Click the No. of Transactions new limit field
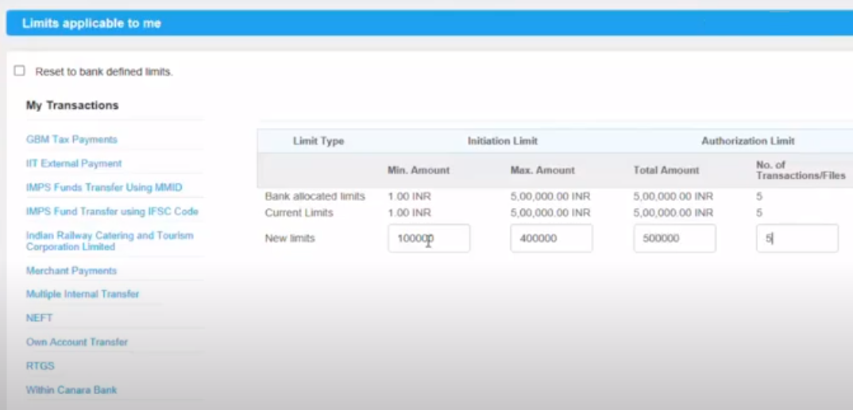 (797, 238)
